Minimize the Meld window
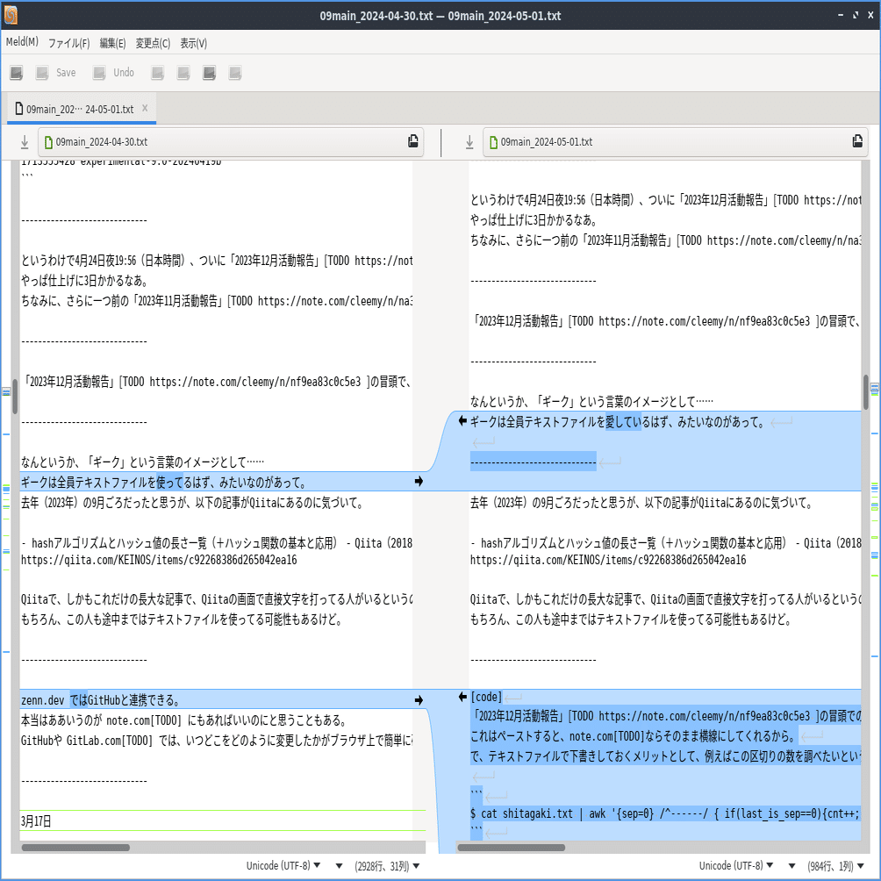Image resolution: width=881 pixels, height=881 pixels. coord(841,15)
